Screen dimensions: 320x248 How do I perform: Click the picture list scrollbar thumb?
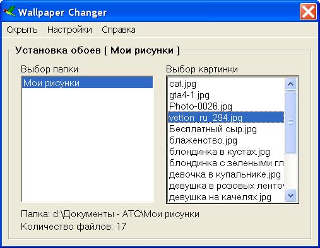pyautogui.click(x=291, y=122)
